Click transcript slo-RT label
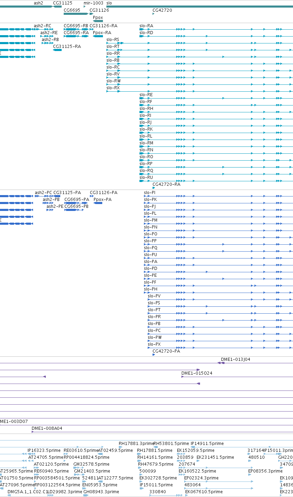The height and width of the screenshot is (497, 293). pos(113,47)
